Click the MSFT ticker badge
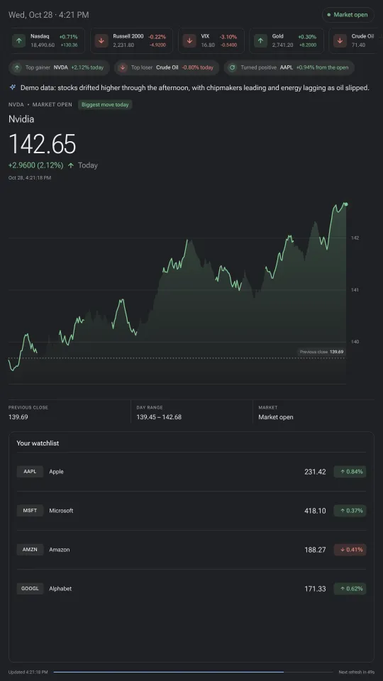Screen dimensions: 383x681 click(30, 511)
